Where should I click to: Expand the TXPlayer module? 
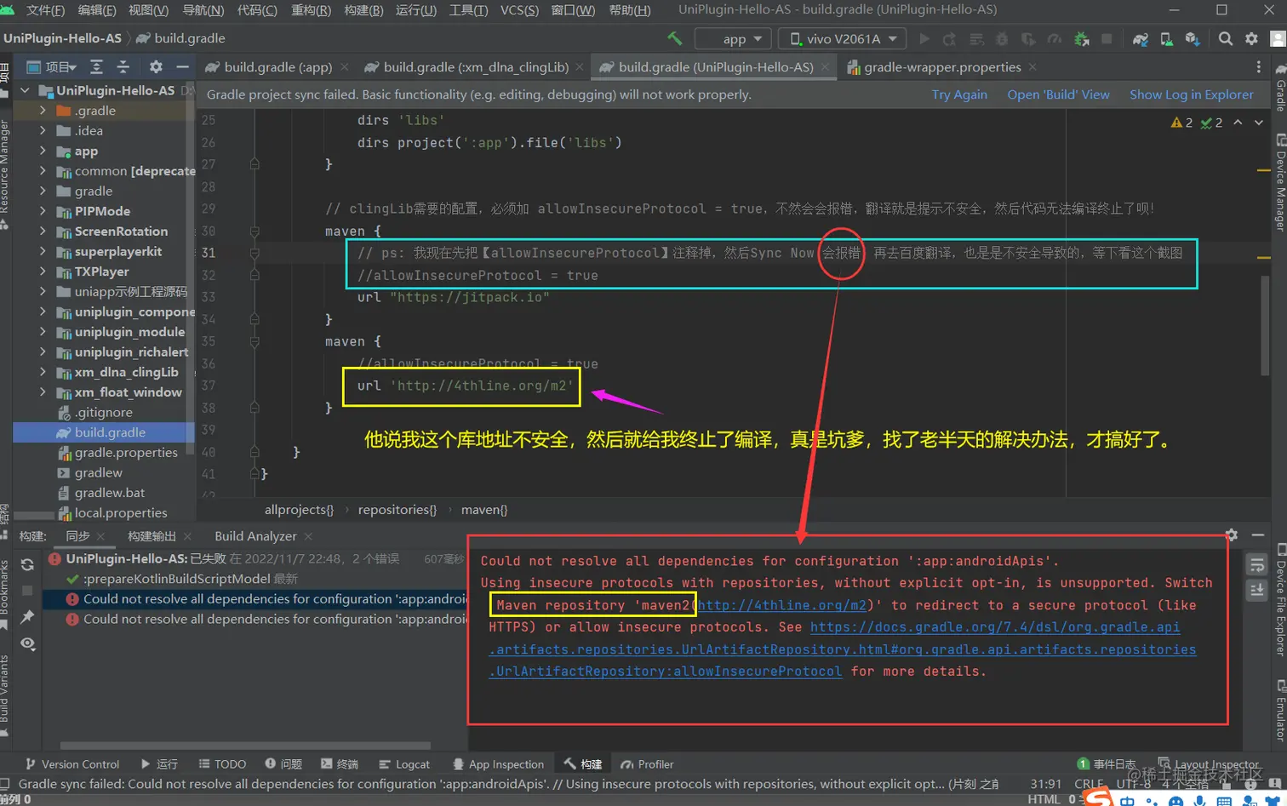43,272
